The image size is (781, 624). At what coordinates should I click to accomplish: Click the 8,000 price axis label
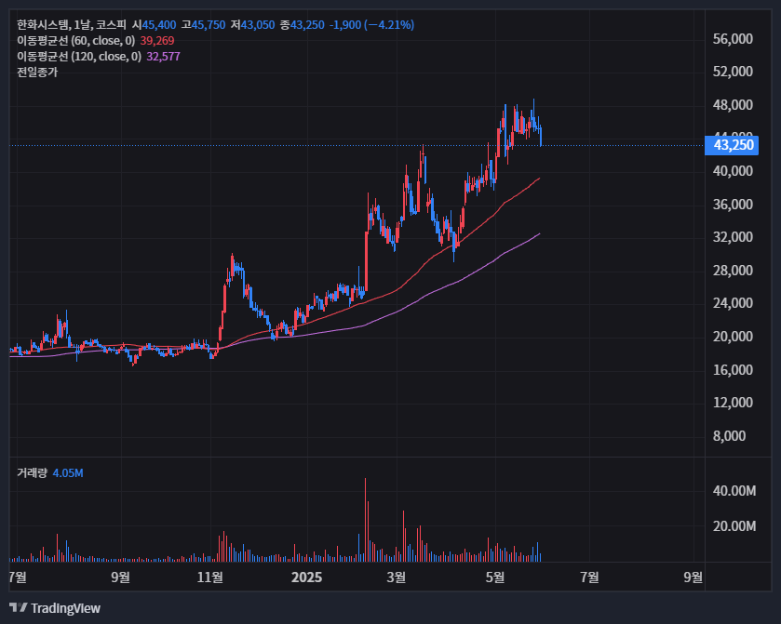730,436
